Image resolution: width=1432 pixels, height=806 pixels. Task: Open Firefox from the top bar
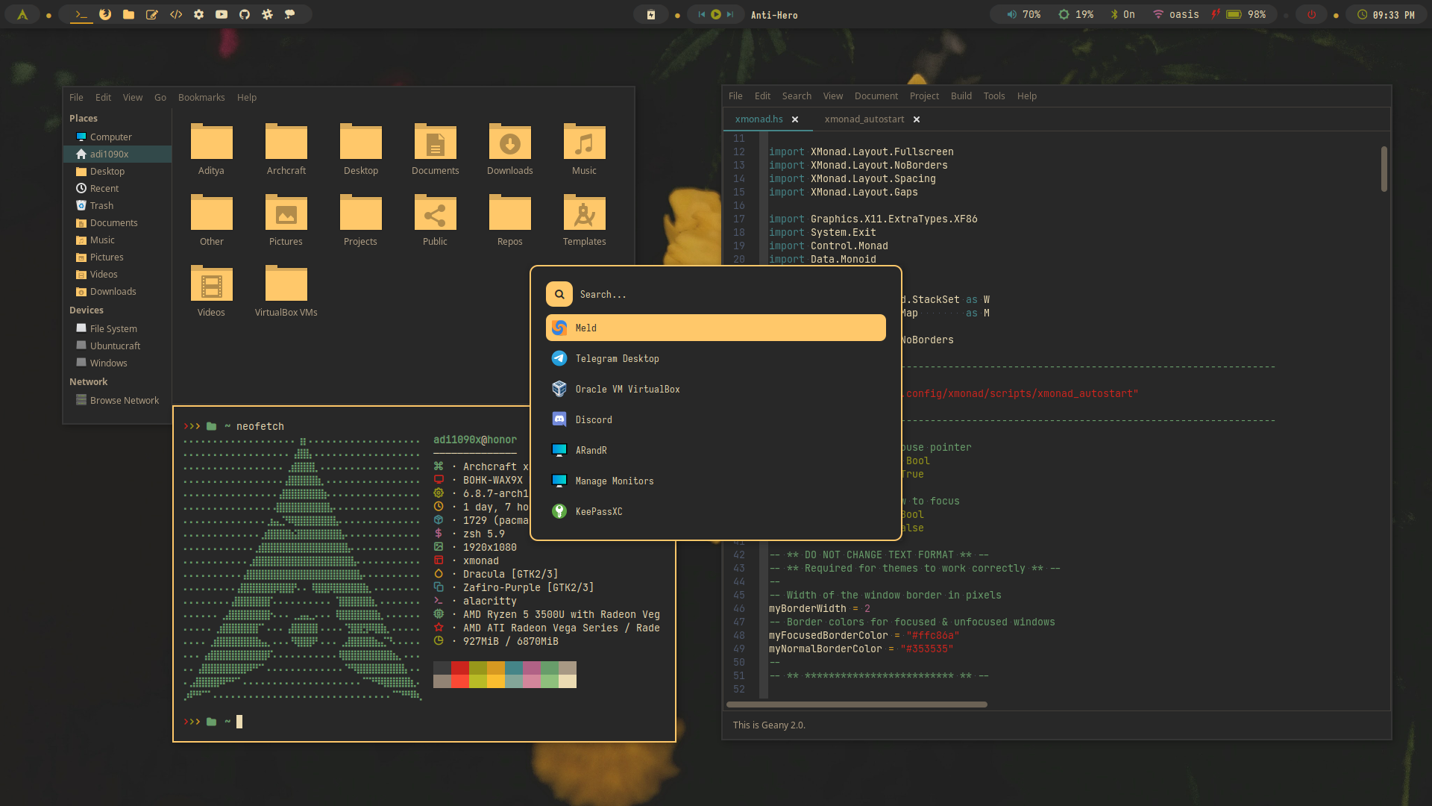pos(105,14)
